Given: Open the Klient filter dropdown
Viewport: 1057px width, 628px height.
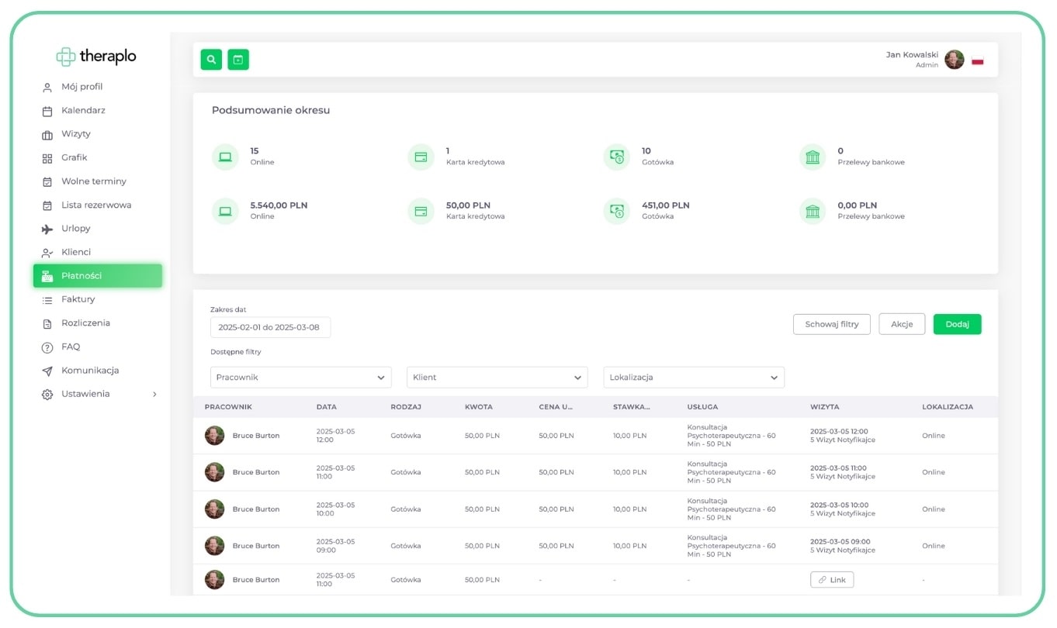Looking at the screenshot, I should tap(497, 378).
